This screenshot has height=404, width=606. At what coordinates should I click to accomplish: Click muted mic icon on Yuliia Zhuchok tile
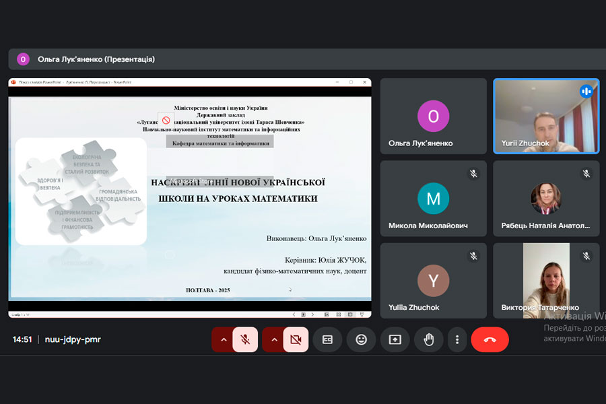[473, 256]
